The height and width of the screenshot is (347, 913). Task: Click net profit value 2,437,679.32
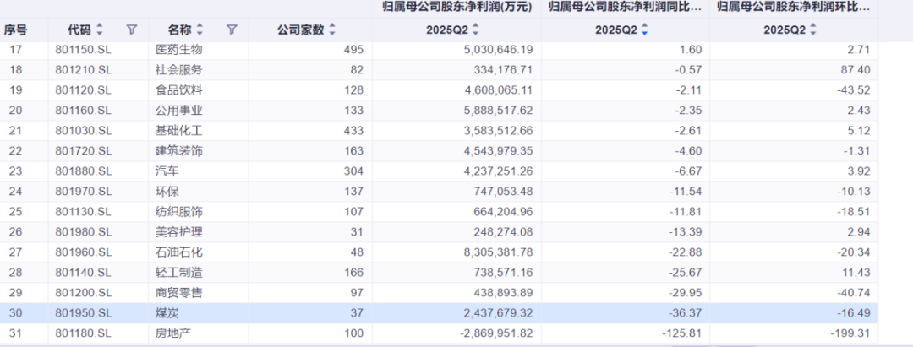(x=498, y=313)
